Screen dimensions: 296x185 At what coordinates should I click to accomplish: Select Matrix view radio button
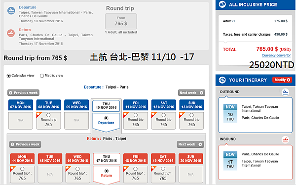point(42,76)
